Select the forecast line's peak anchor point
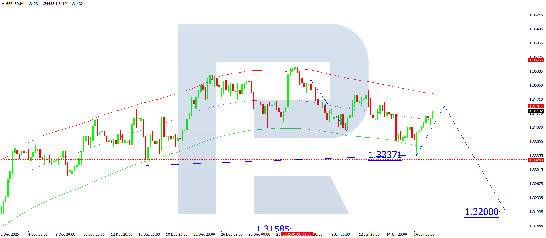This screenshot has width=546, height=238. pyautogui.click(x=444, y=106)
